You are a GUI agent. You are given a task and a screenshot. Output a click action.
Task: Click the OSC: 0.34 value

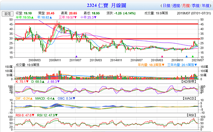click(x=66, y=99)
